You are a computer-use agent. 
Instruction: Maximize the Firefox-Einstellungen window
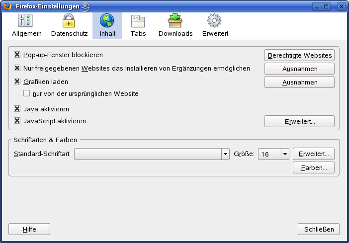326,6
